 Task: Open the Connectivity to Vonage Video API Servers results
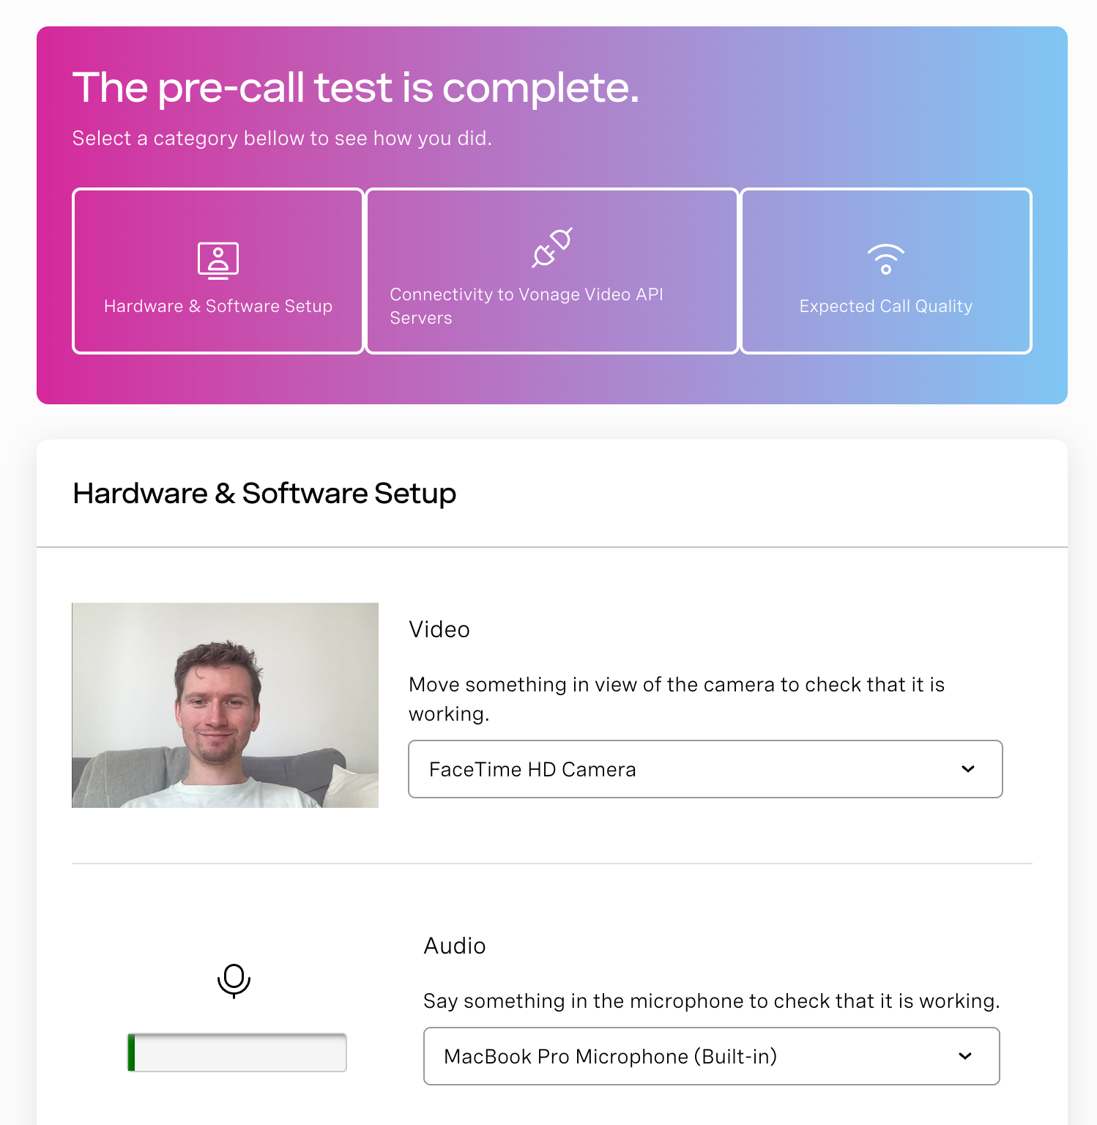pyautogui.click(x=551, y=271)
